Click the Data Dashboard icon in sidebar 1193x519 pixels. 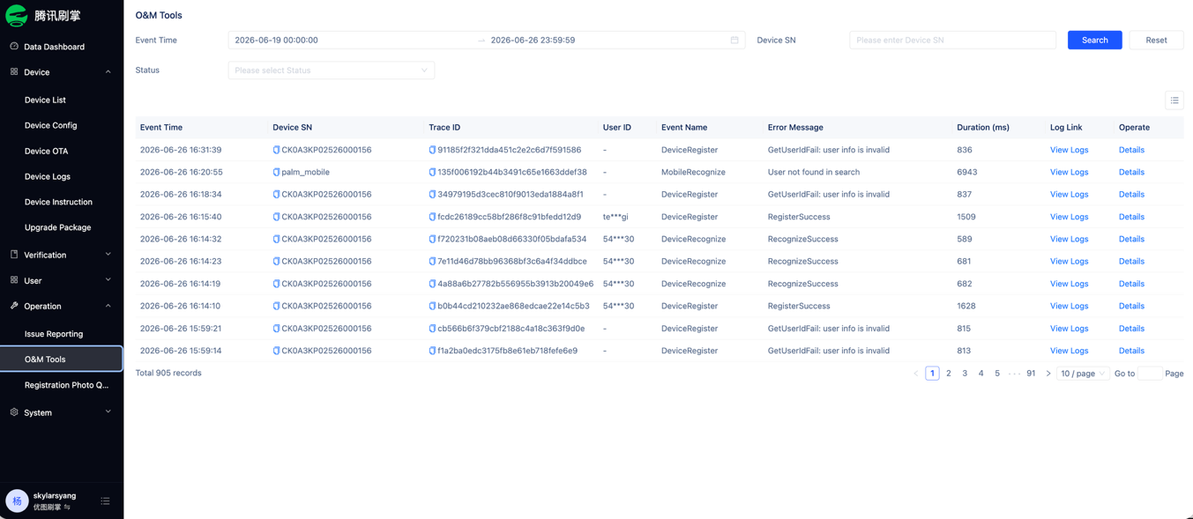(14, 47)
